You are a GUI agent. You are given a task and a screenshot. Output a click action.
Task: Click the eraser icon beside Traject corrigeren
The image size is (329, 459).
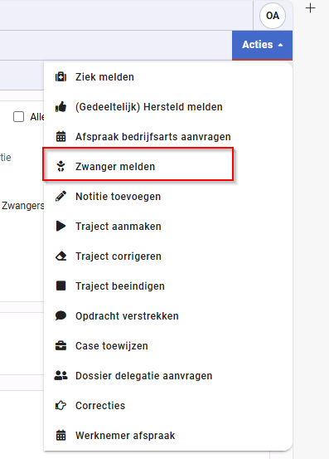pos(60,256)
